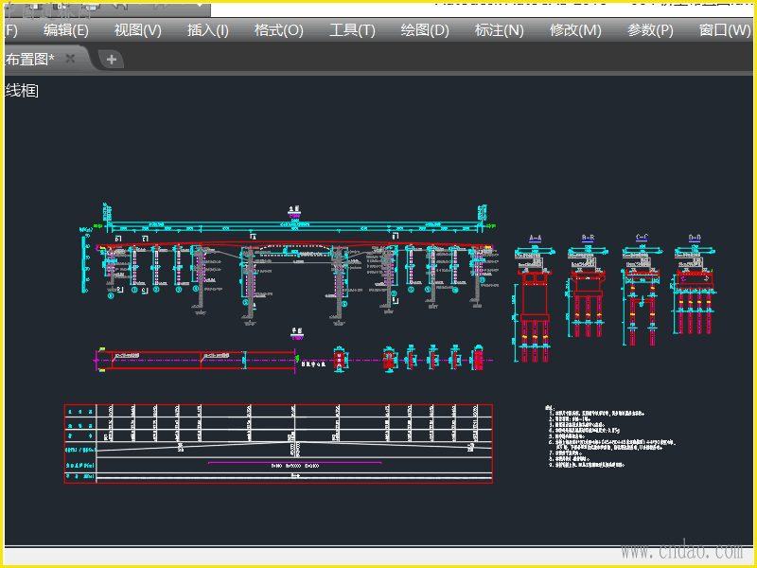Select the C—C cross-section drawing
The width and height of the screenshot is (757, 568).
[642, 293]
